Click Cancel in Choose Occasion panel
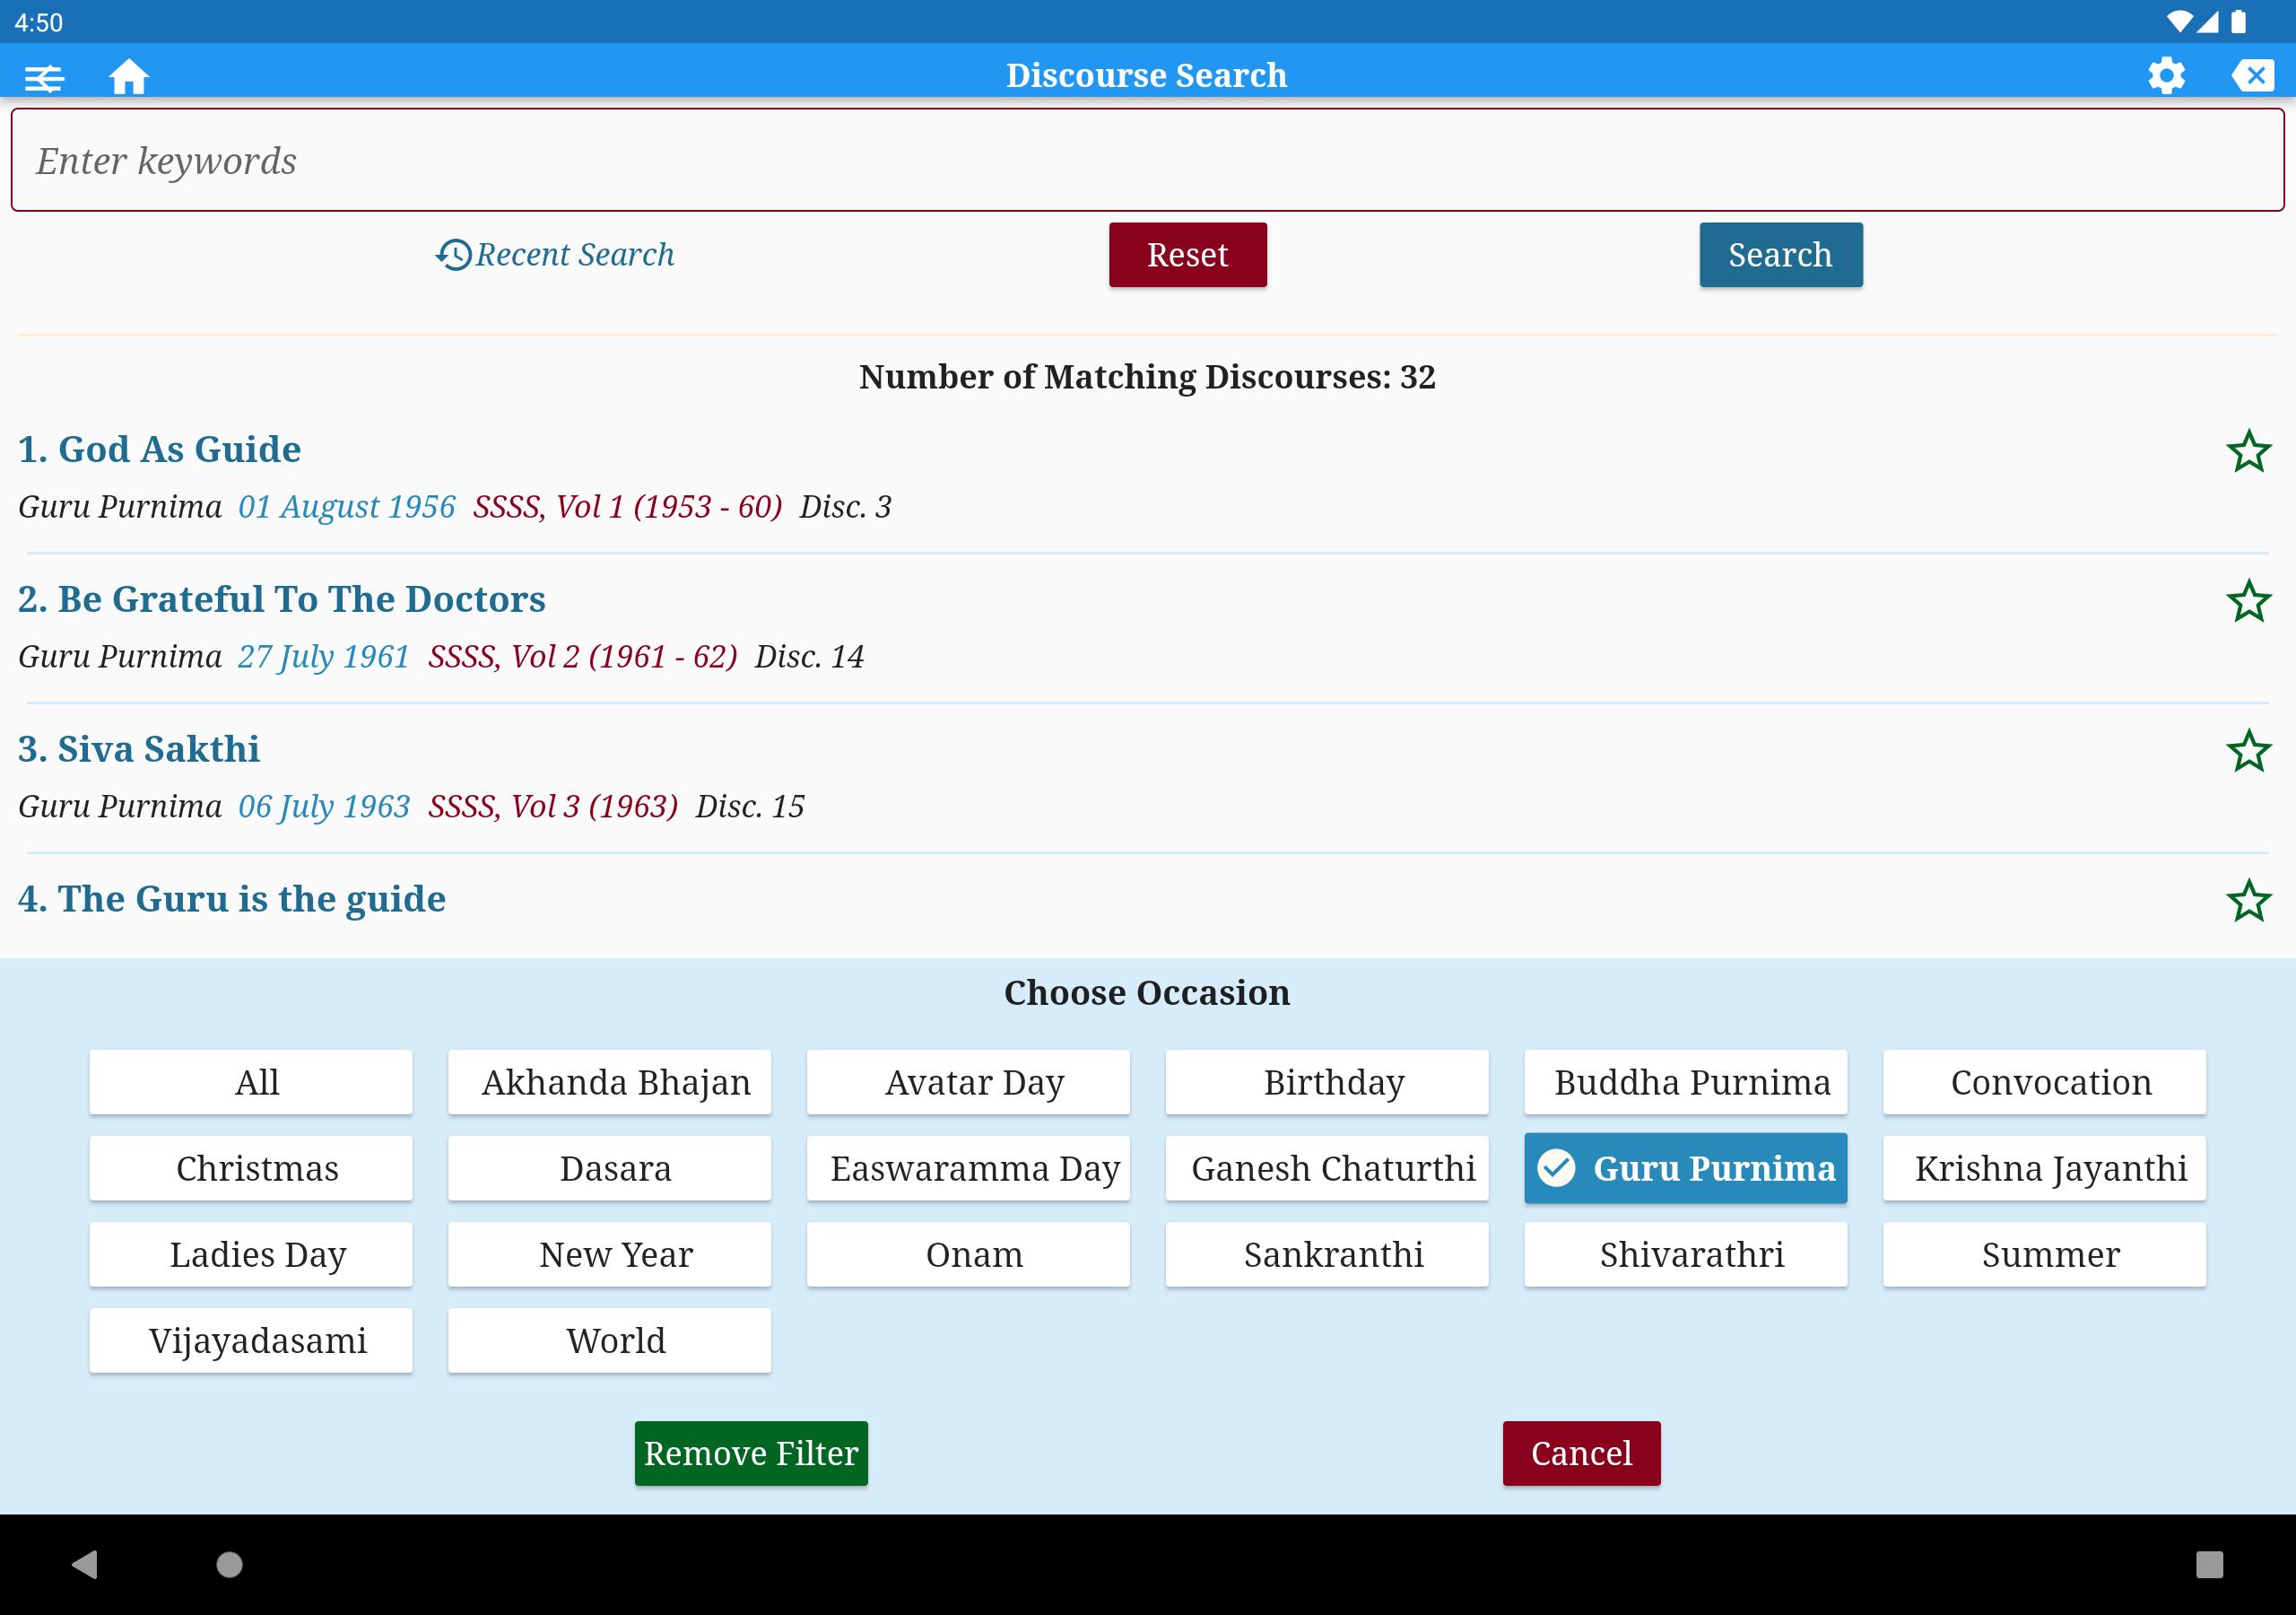The height and width of the screenshot is (1615, 2296). (1582, 1453)
